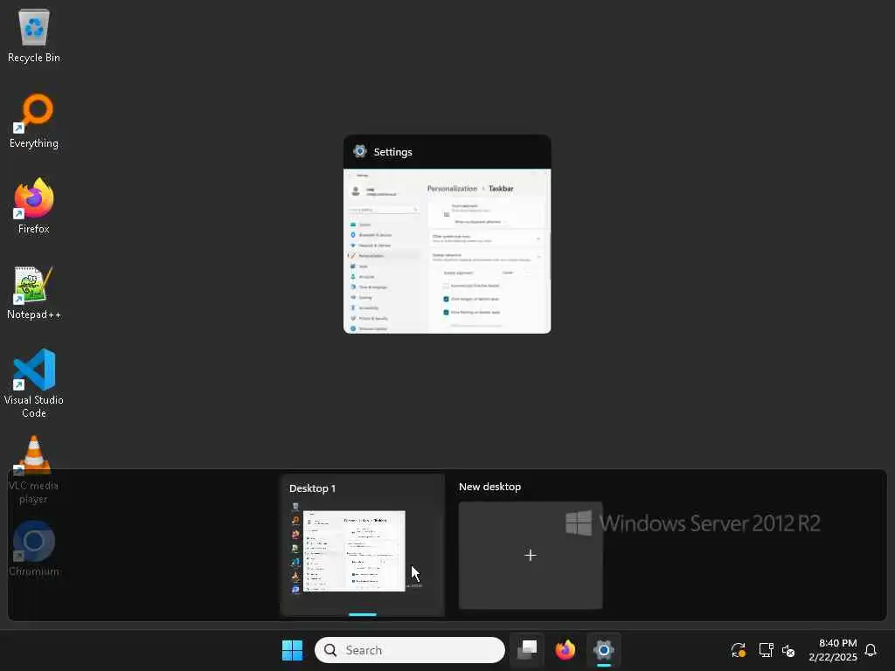The height and width of the screenshot is (671, 895).
Task: Select the Firefox desktop shortcut
Action: point(34,206)
